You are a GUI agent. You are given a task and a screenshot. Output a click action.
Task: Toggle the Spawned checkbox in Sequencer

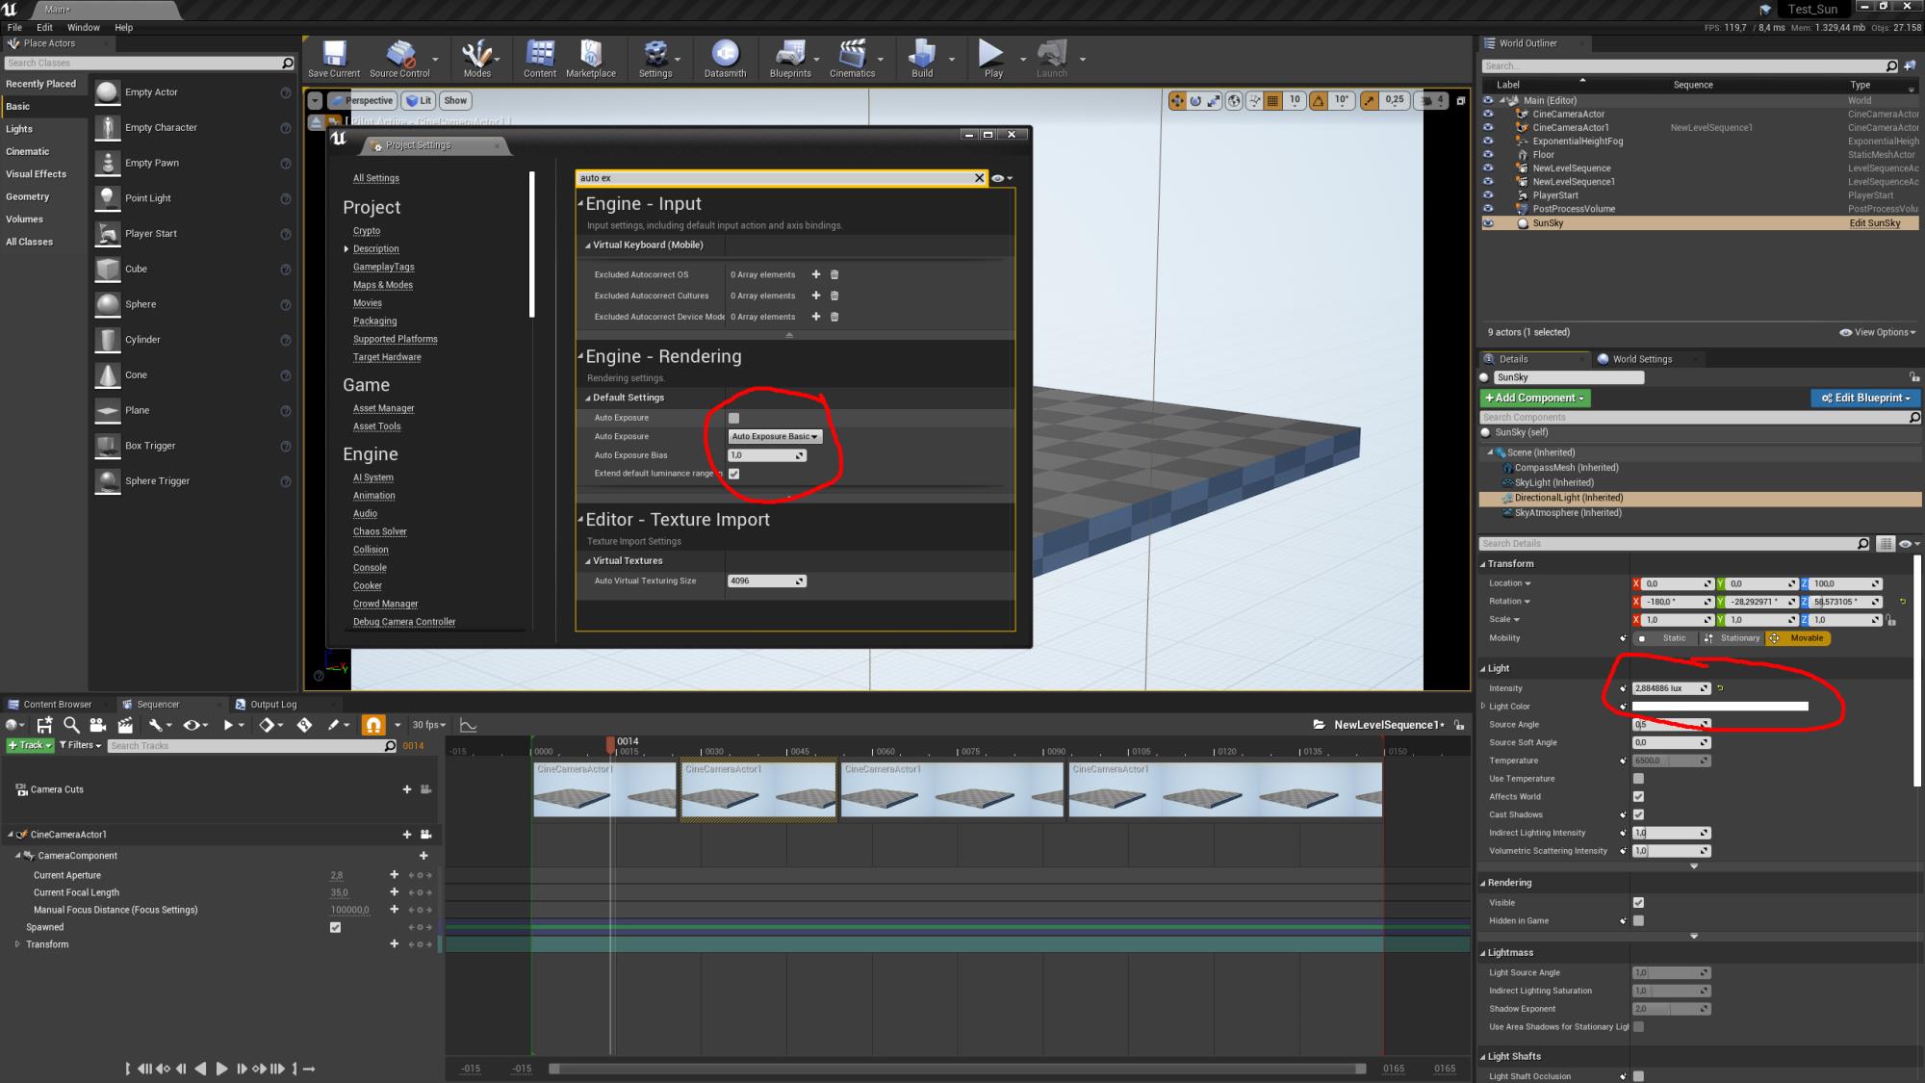pyautogui.click(x=335, y=927)
